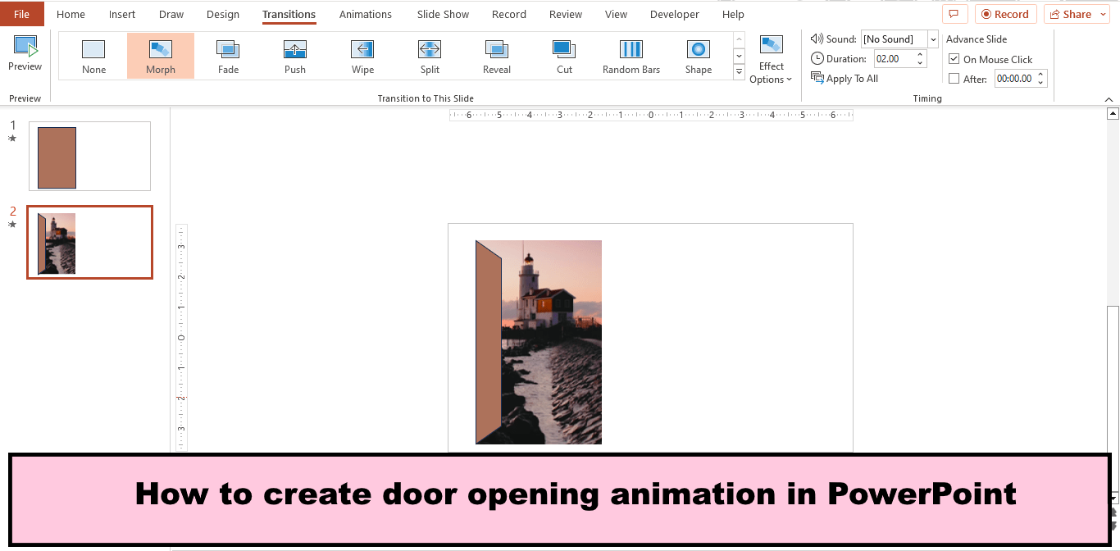Click the Duration clock icon
Viewport: 1120px width, 551px height.
[x=817, y=58]
